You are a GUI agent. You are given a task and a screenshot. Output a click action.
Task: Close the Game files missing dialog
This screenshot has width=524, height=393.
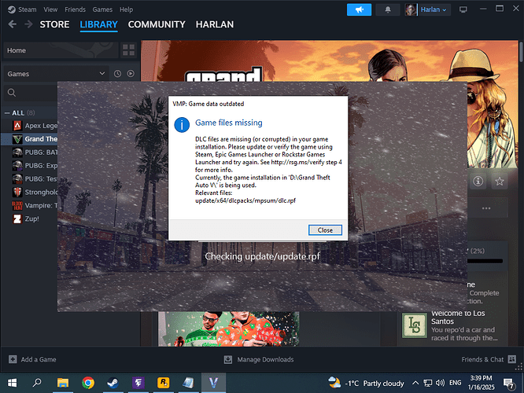coord(325,230)
